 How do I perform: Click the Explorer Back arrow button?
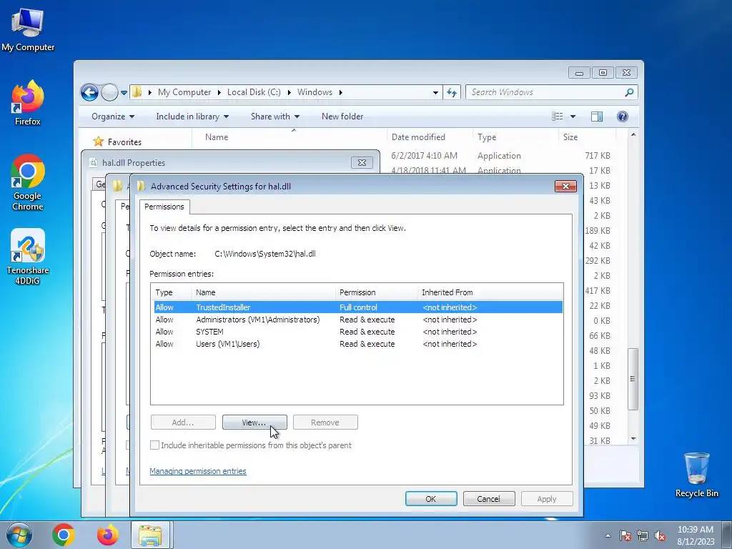(x=89, y=92)
